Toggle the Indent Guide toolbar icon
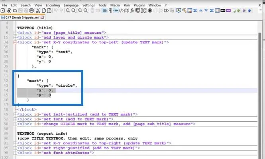 (x=116, y=11)
